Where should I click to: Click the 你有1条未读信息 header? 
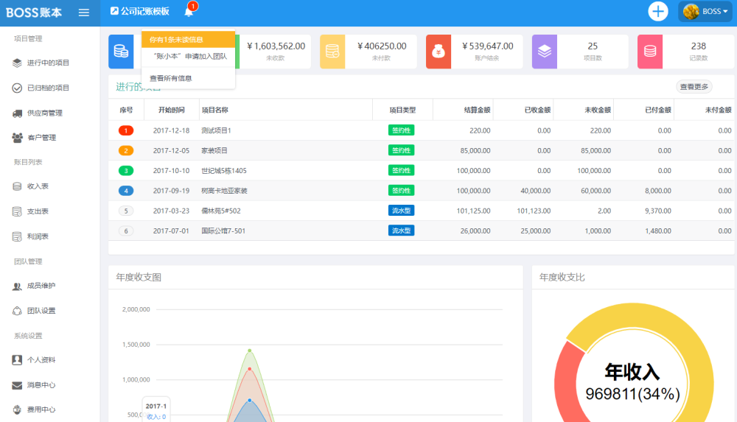coord(188,40)
